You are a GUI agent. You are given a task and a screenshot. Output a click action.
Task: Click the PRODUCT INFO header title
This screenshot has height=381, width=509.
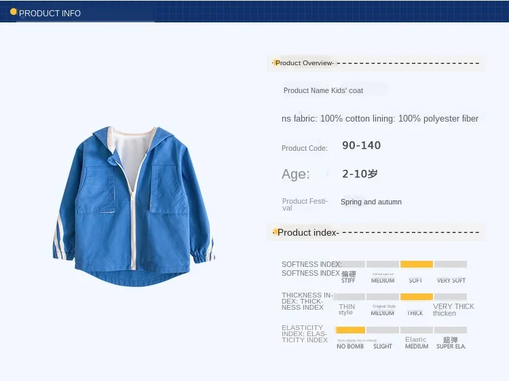click(50, 14)
